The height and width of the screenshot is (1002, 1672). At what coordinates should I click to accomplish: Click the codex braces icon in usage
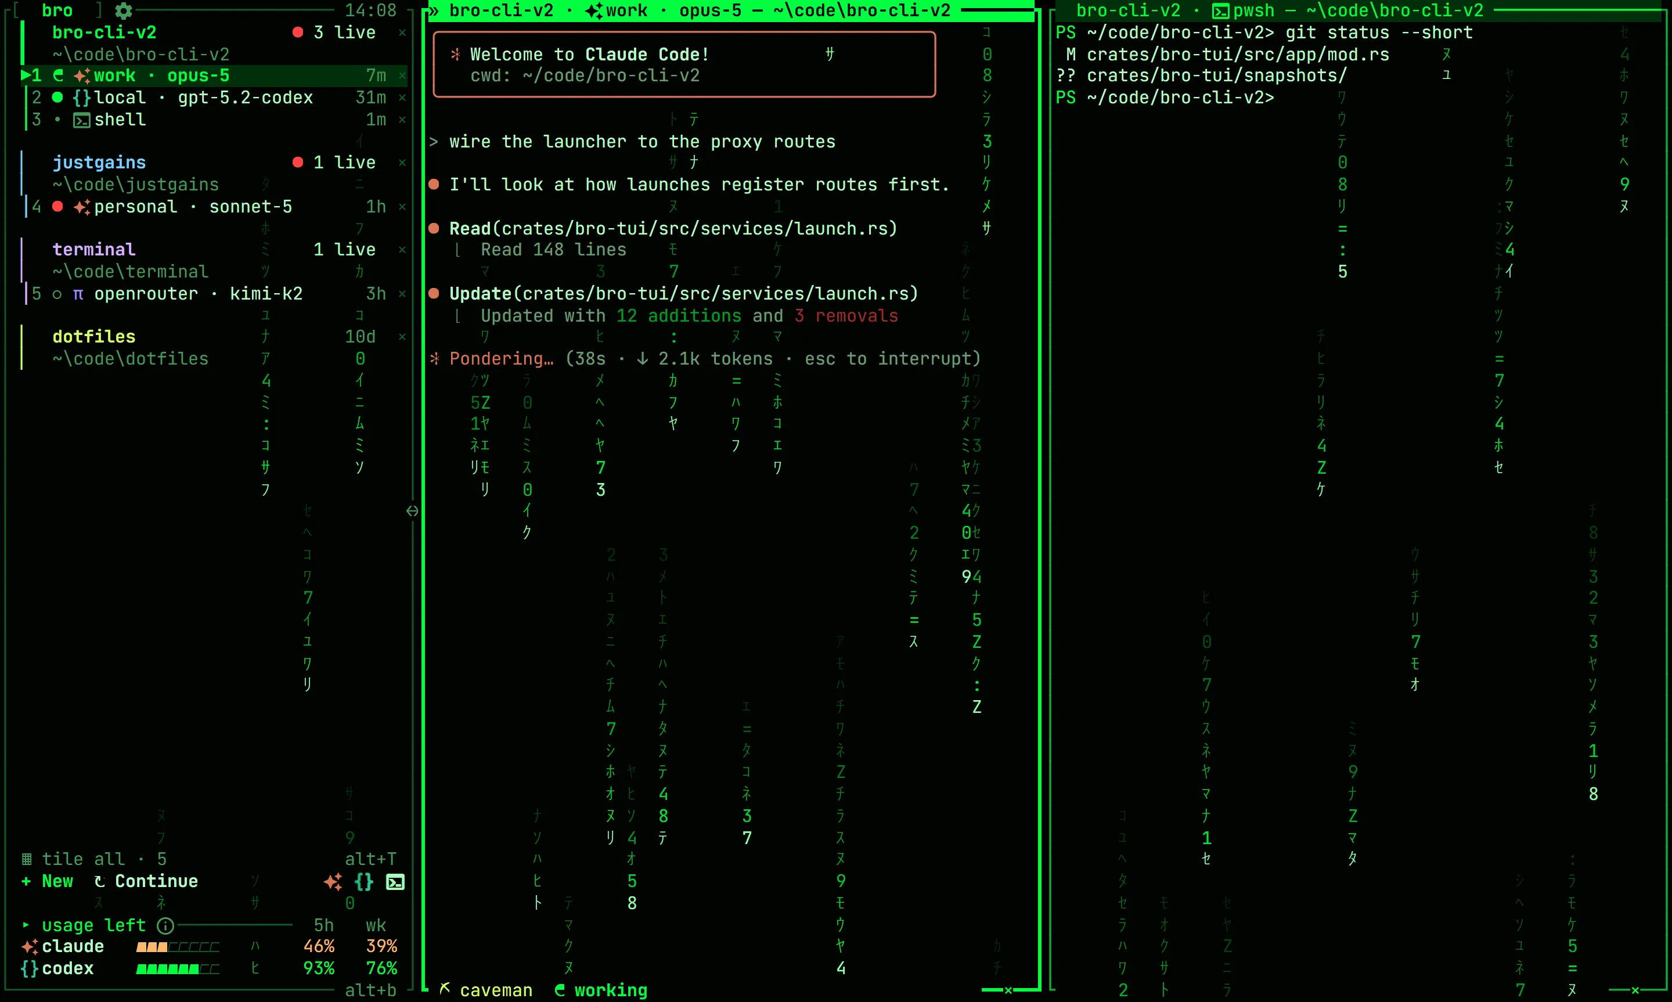(x=30, y=969)
